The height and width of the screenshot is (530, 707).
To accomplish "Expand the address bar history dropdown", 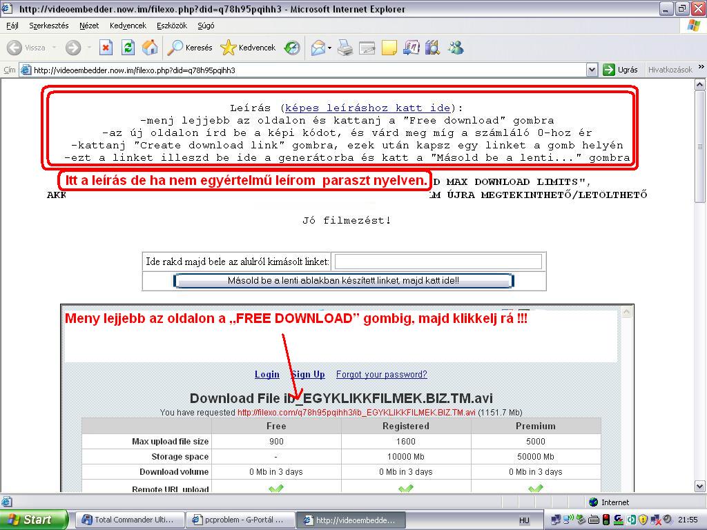I will [592, 70].
